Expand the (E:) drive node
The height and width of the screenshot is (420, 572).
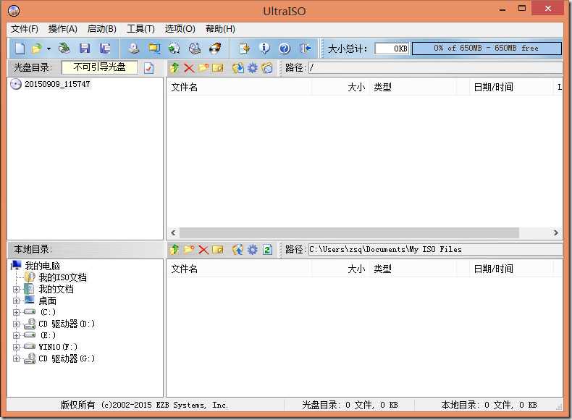16,335
